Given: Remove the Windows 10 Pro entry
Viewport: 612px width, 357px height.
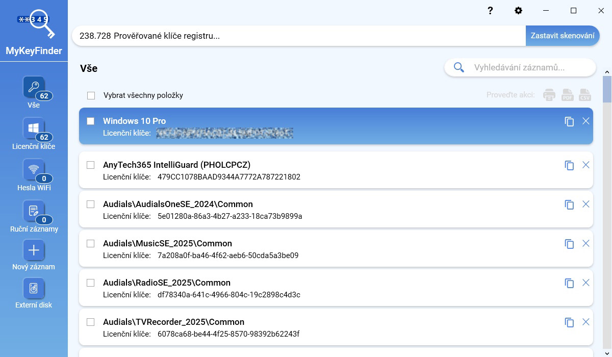Looking at the screenshot, I should (x=586, y=121).
